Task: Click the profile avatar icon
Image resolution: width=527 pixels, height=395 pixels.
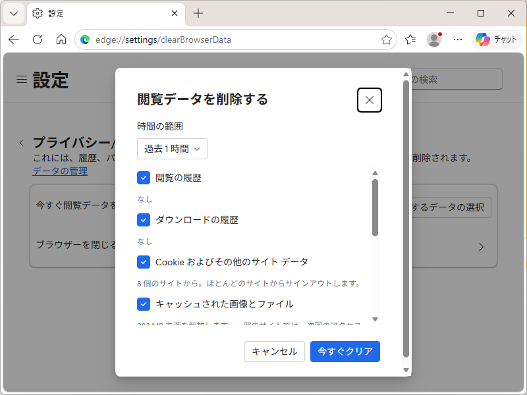Action: 434,39
